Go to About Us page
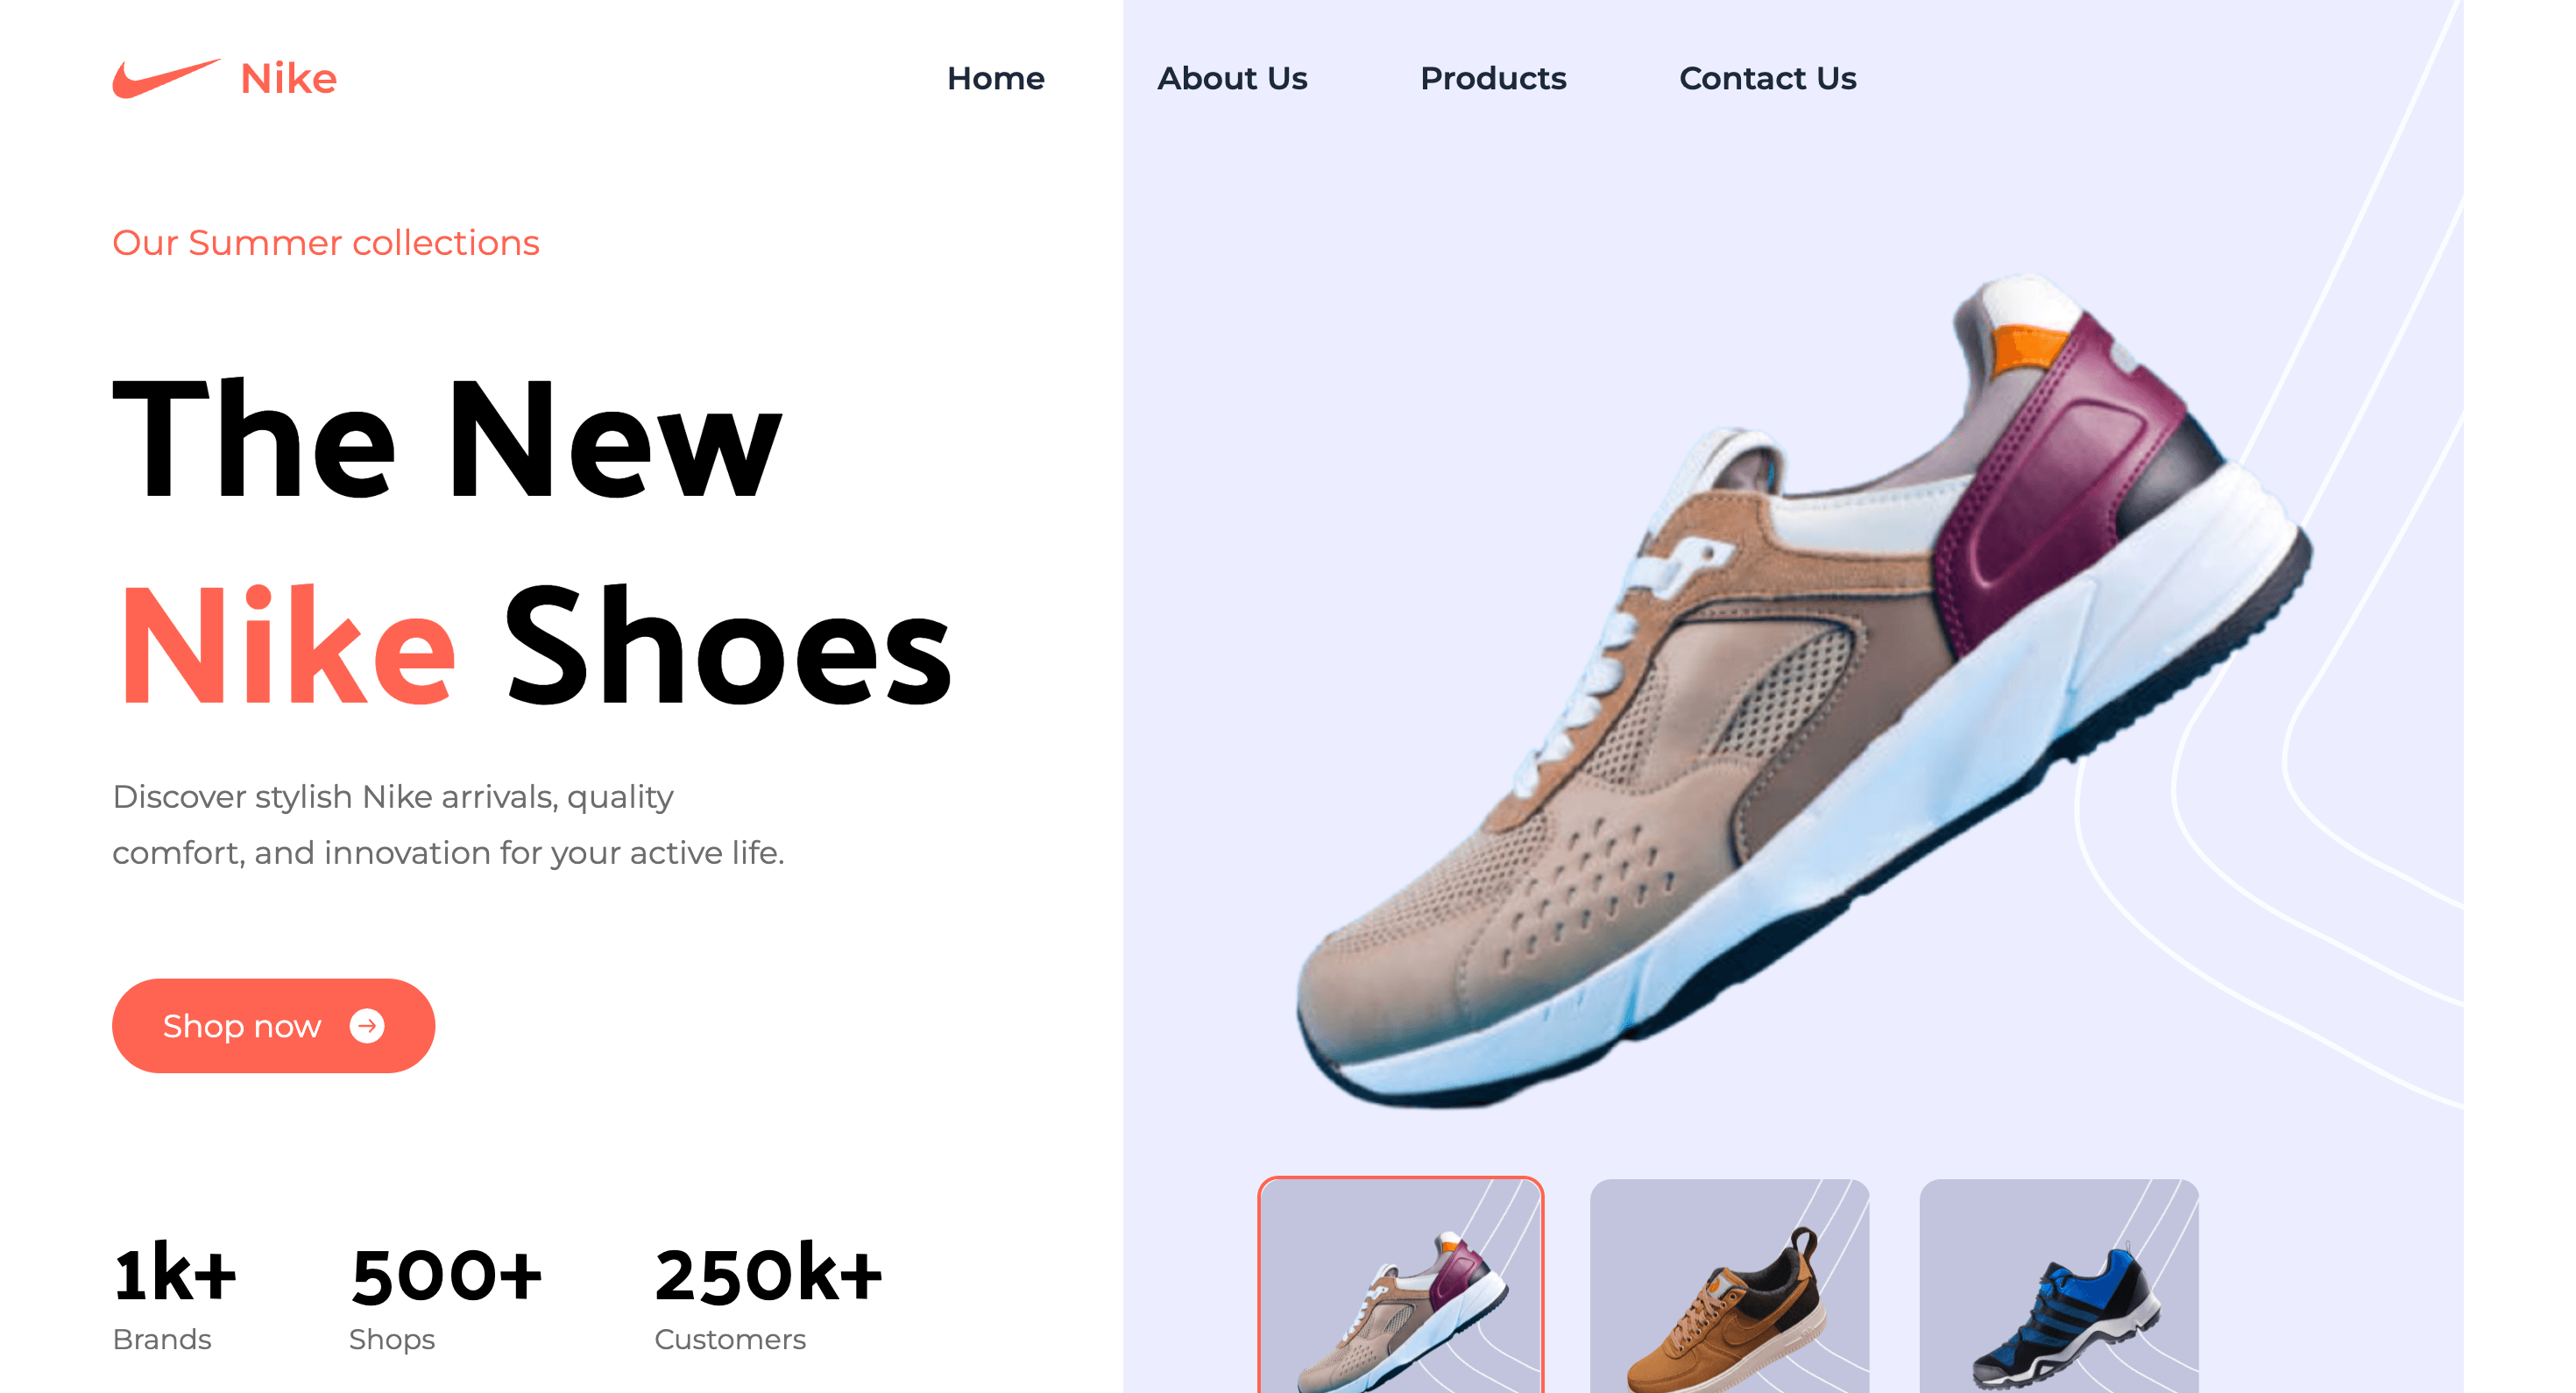 (x=1232, y=78)
